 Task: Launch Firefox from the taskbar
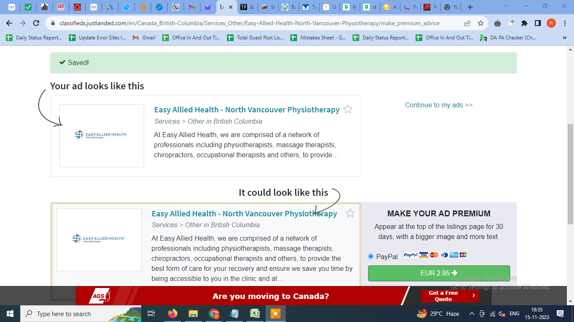[x=172, y=314]
